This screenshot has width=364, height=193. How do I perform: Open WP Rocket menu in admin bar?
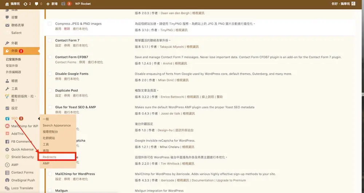[x=83, y=4]
